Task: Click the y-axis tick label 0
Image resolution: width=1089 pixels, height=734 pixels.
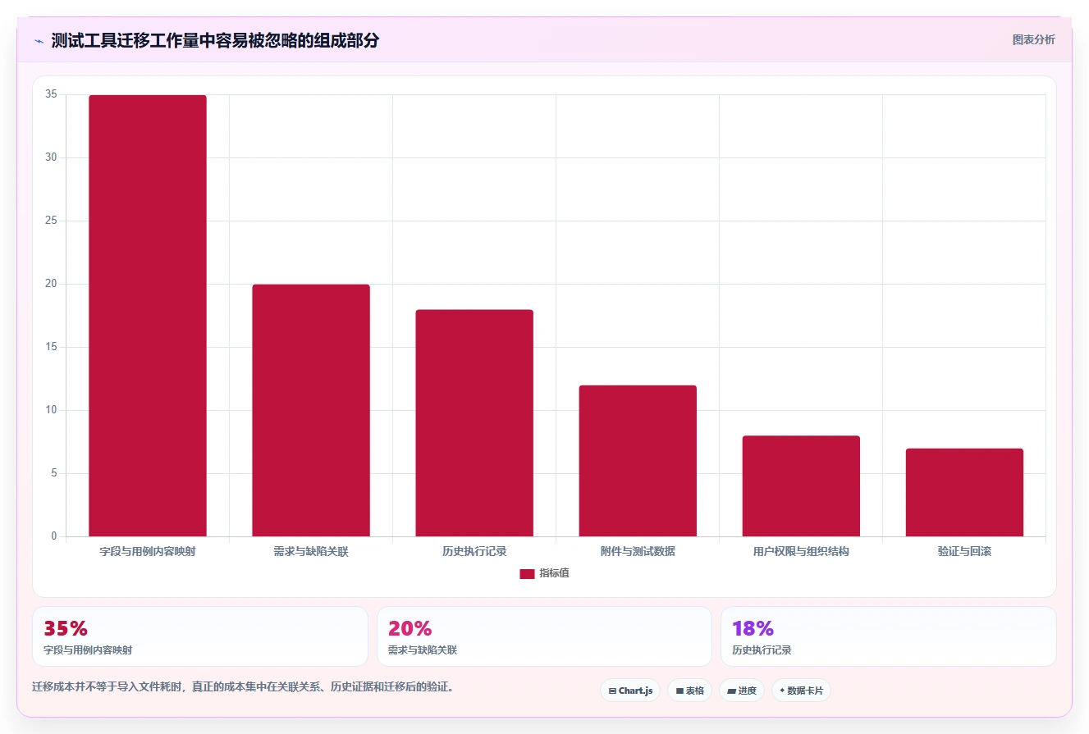Action: (x=54, y=536)
